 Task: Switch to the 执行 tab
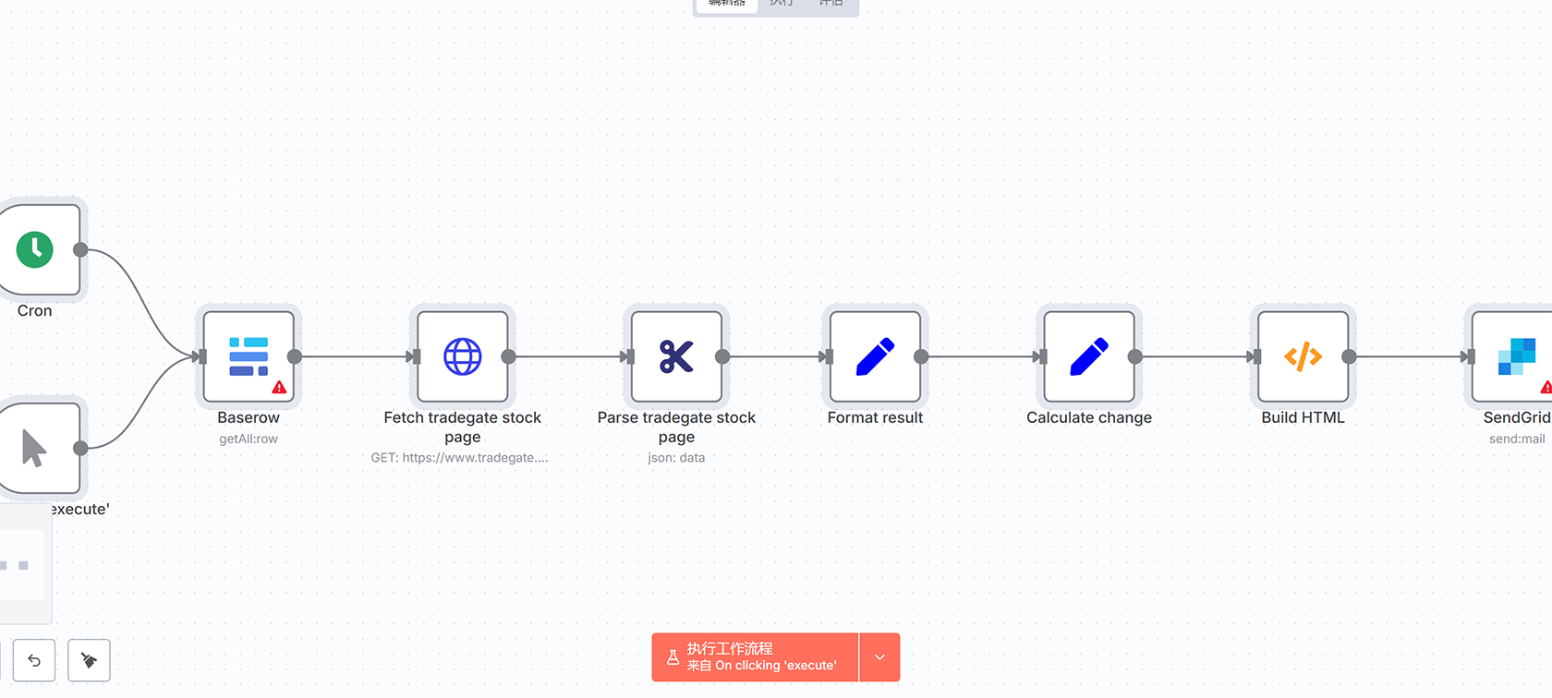[781, 4]
